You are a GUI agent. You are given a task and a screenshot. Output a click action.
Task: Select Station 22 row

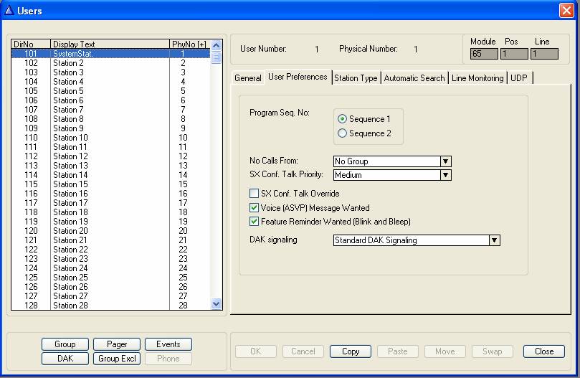click(110, 250)
